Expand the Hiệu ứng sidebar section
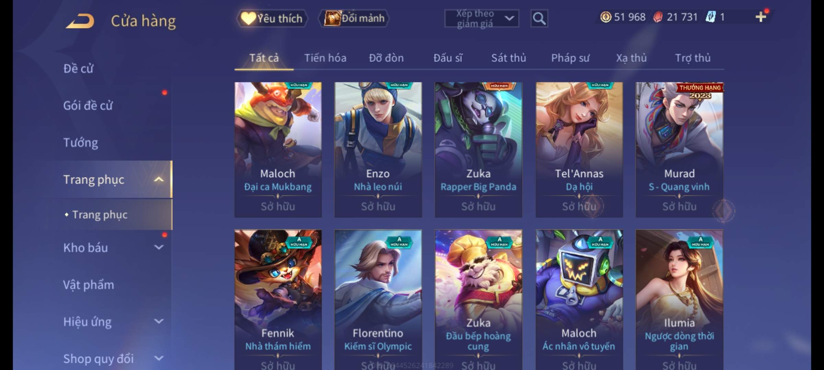 point(159,321)
